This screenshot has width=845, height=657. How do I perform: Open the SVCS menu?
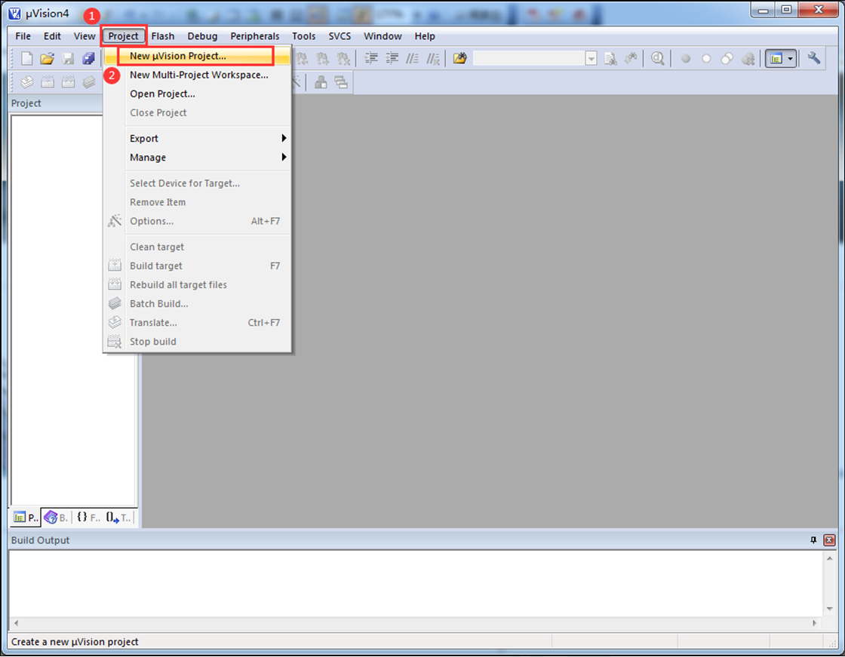[x=340, y=36]
